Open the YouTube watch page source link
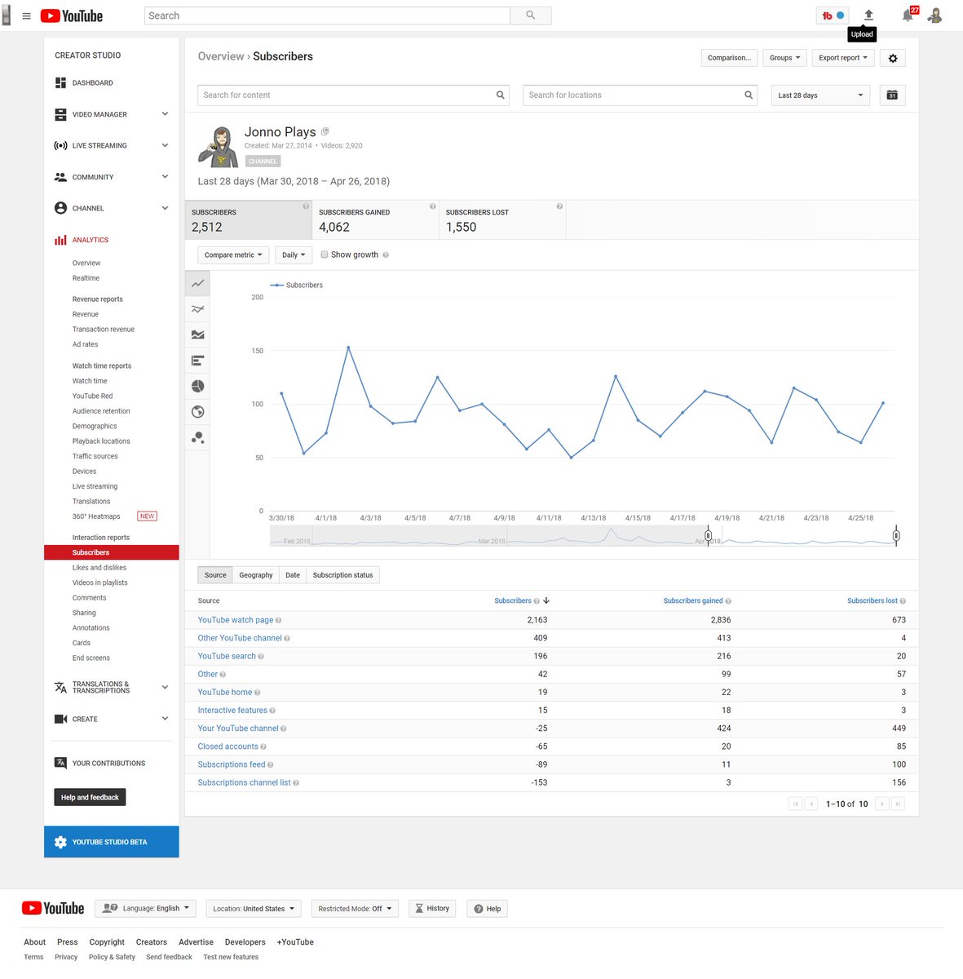 (236, 620)
